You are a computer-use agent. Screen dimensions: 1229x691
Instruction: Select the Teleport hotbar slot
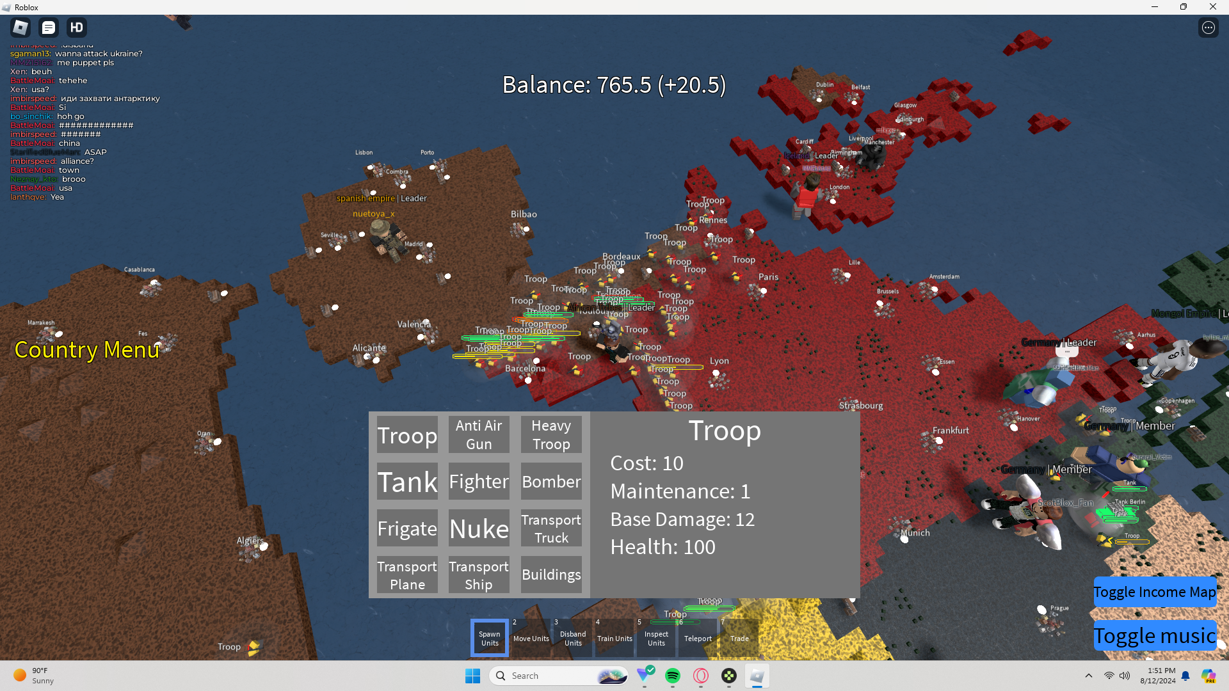pos(697,638)
